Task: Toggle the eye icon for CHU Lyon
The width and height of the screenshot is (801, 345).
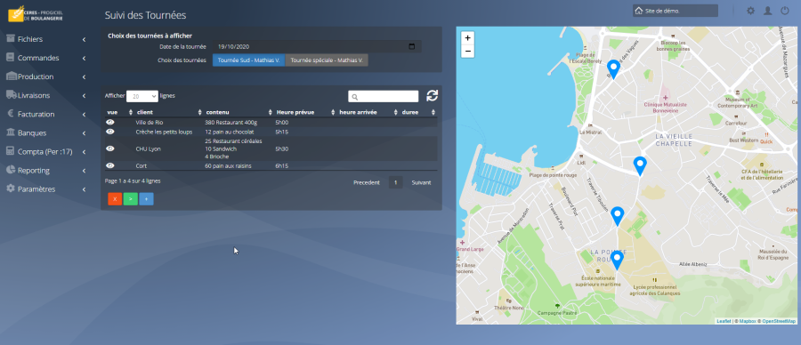Action: click(x=109, y=148)
